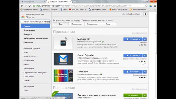Screen dimensions: 176x99
Task: Select the Популярные sidebar category
Action: [29, 30]
